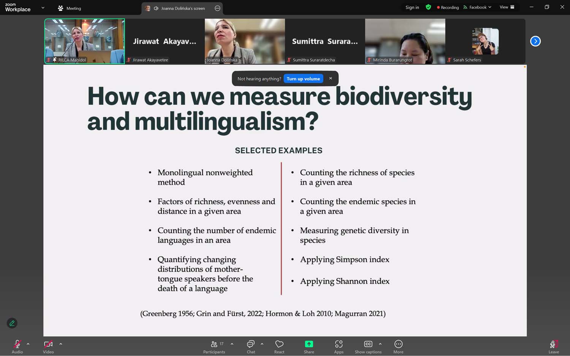Toggle Show captions

(368, 347)
